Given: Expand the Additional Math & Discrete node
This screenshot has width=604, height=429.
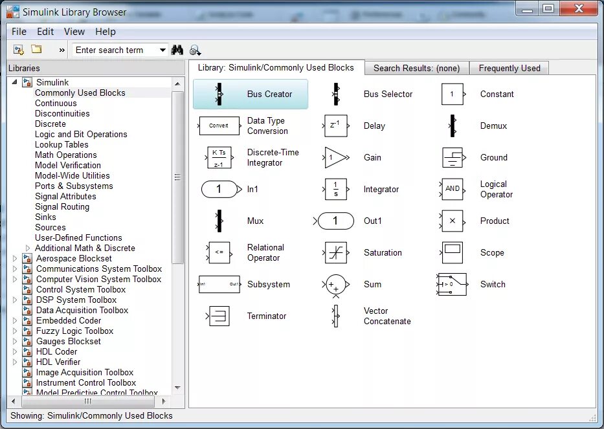Looking at the screenshot, I should [28, 248].
